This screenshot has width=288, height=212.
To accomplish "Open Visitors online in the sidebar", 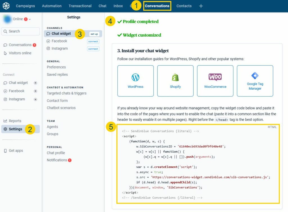I will click(20, 53).
